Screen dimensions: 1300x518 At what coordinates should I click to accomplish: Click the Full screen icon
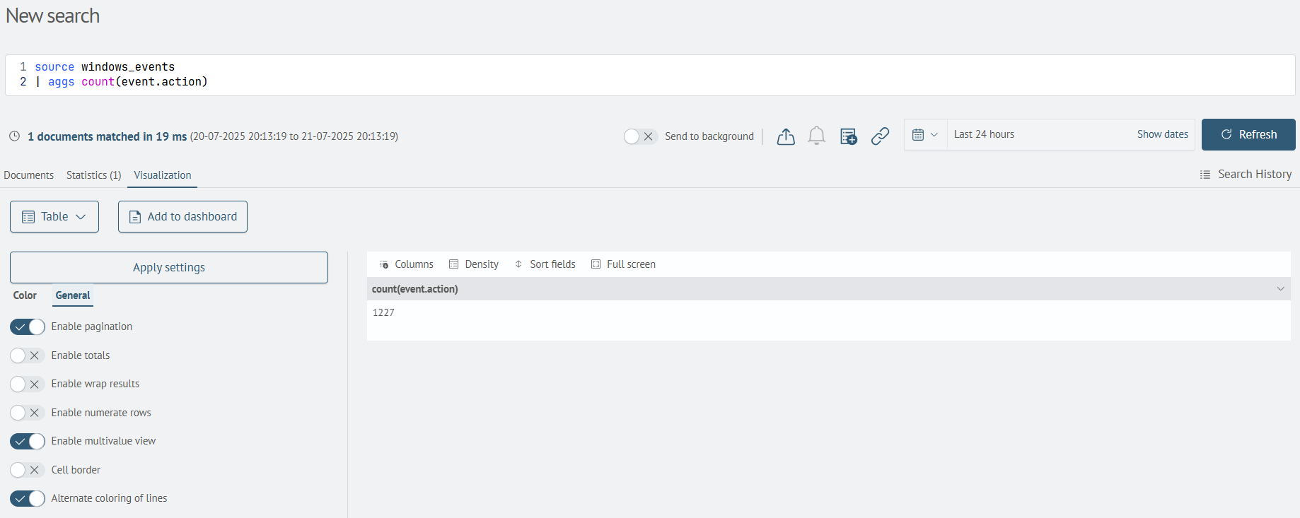596,264
